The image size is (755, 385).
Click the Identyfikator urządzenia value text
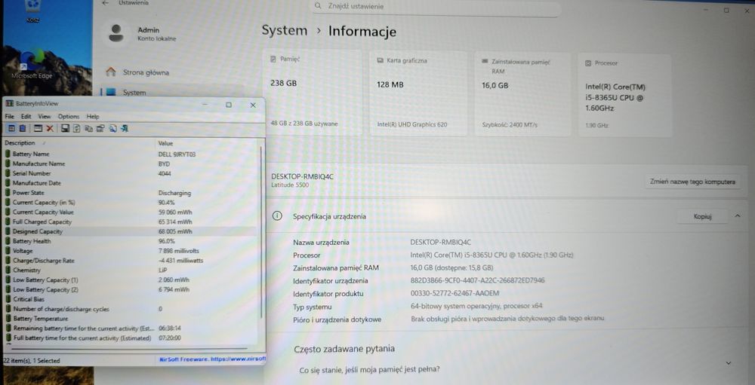478,280
